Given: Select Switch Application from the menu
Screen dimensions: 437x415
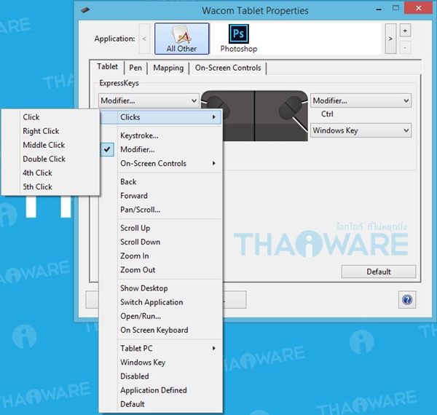Looking at the screenshot, I should (160, 302).
